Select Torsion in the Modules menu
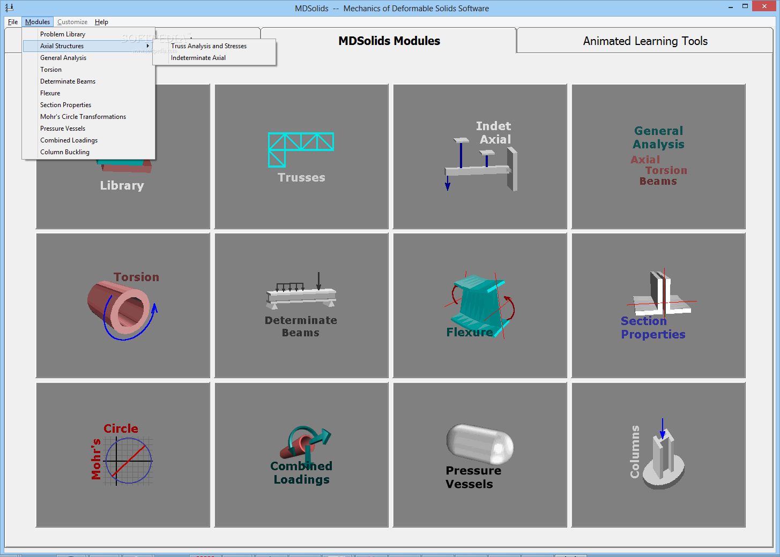 88,70
